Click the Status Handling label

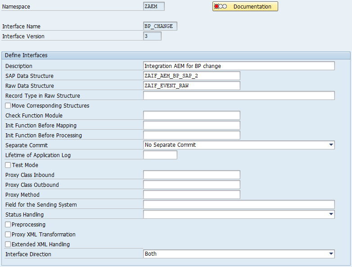click(x=24, y=214)
